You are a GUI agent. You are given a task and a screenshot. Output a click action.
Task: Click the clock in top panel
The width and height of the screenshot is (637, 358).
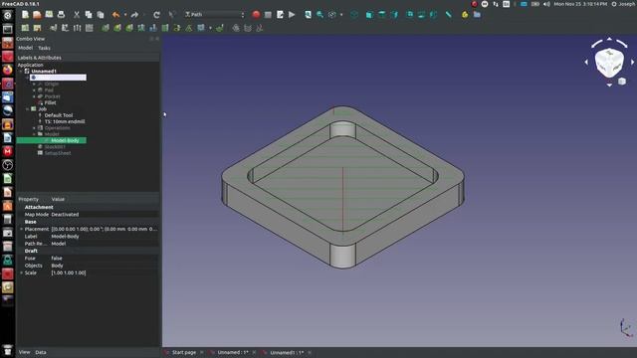pos(580,4)
